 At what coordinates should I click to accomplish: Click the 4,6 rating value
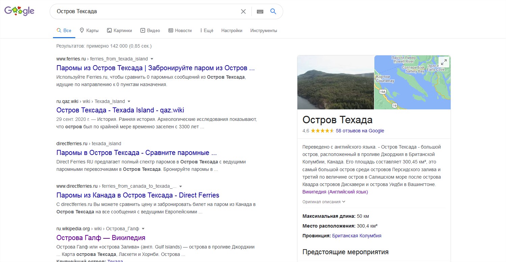pyautogui.click(x=306, y=131)
